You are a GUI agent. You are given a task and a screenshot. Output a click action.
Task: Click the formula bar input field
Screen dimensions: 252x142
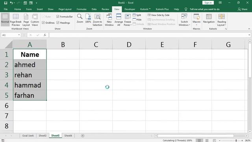pos(148,35)
